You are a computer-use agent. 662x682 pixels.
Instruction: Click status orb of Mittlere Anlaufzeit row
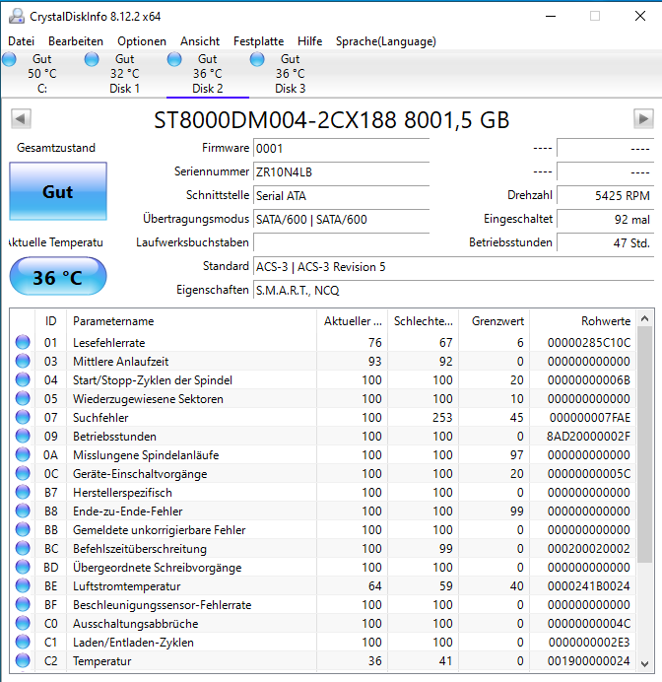23,361
